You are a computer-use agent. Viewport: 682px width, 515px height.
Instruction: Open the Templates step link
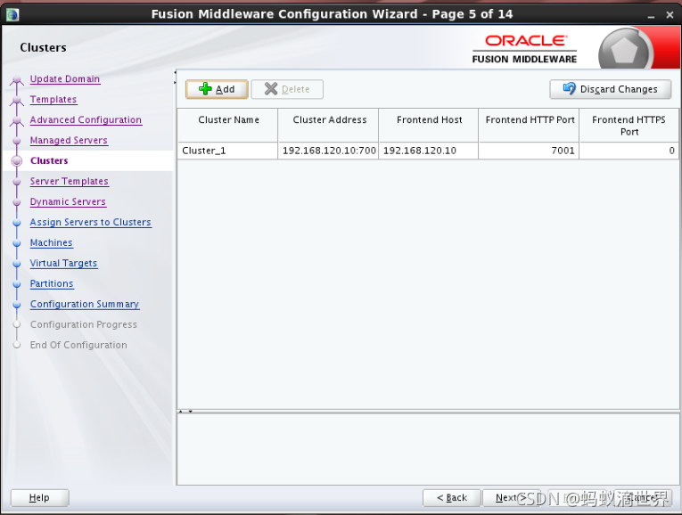point(53,100)
